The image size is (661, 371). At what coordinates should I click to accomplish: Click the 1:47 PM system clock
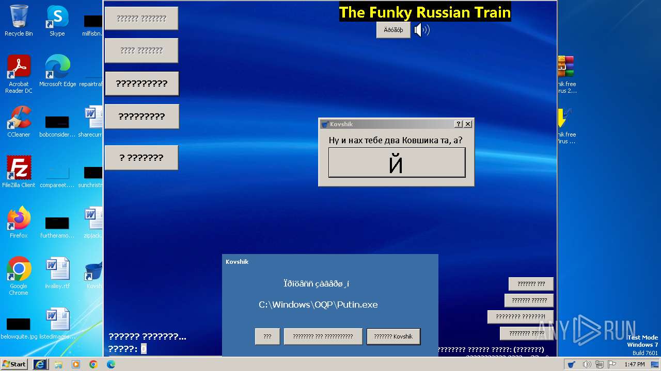pyautogui.click(x=634, y=364)
